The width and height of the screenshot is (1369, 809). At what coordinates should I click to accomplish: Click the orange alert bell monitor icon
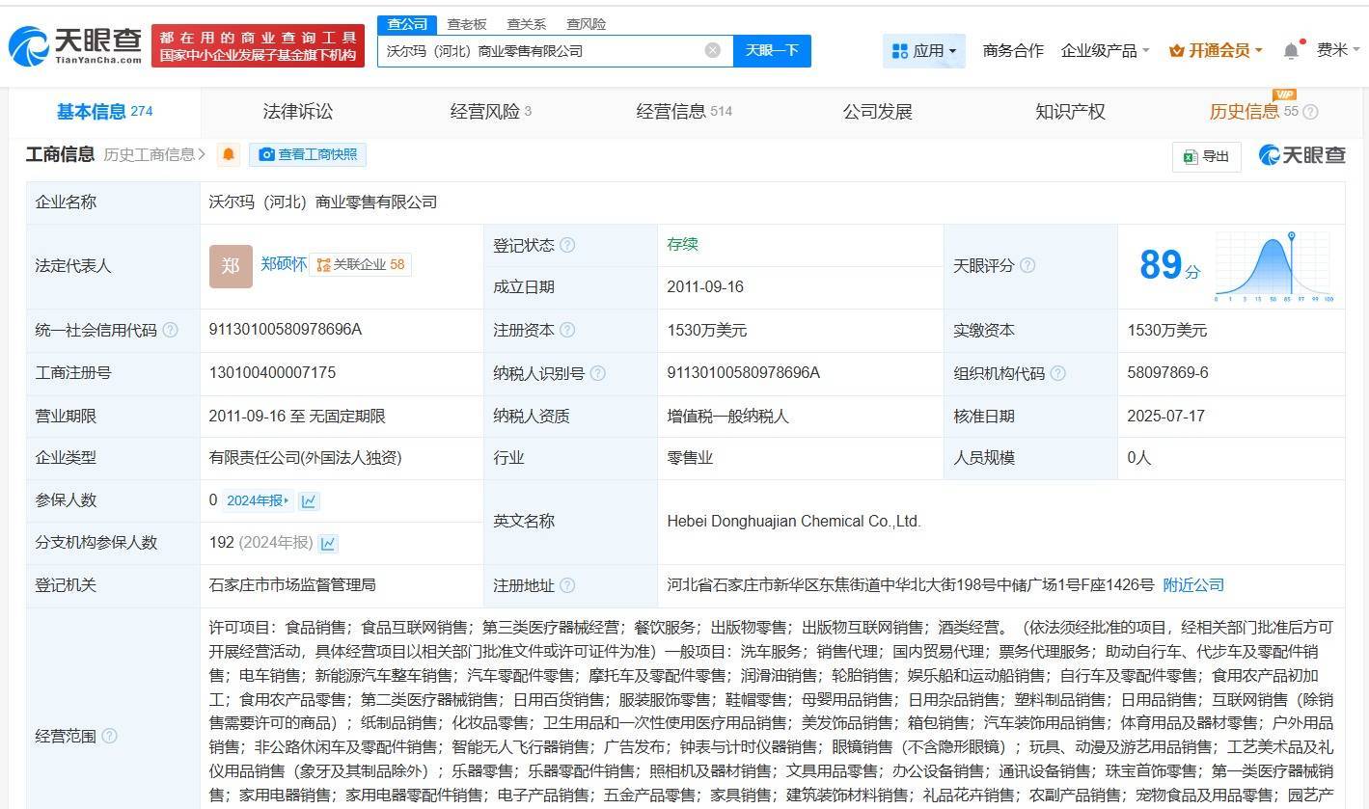point(229,154)
